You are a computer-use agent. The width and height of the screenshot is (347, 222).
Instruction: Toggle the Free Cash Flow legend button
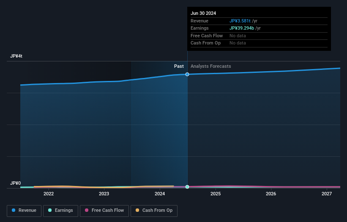(x=104, y=211)
